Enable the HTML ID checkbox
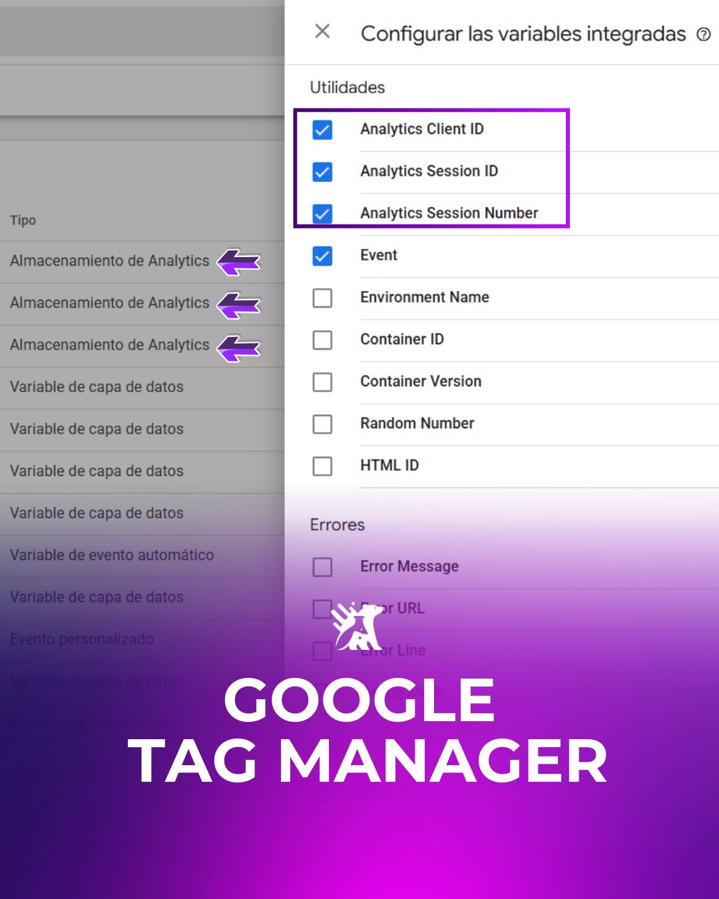 (x=322, y=466)
